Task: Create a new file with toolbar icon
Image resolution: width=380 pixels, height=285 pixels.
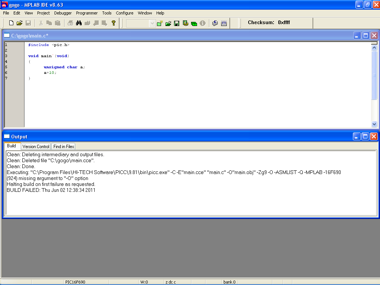Action: [11, 23]
